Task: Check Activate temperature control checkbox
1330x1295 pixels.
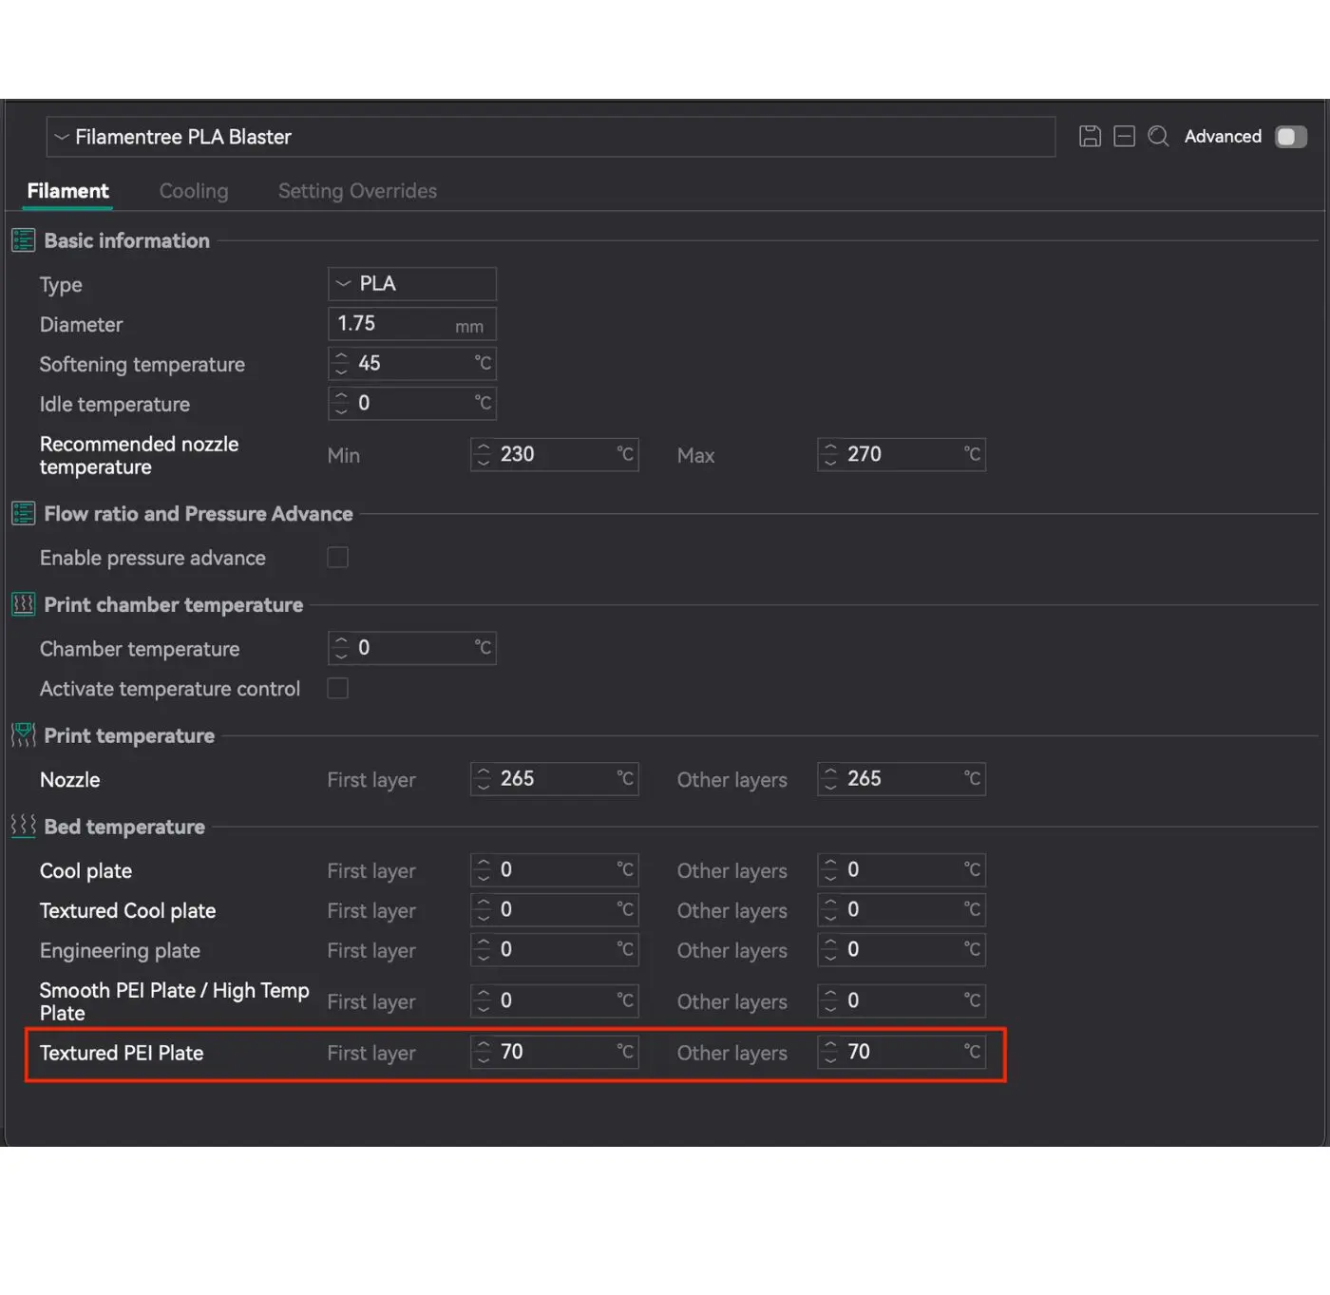Action: tap(337, 689)
